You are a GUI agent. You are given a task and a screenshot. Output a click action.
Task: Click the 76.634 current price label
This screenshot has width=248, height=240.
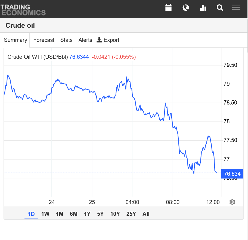tap(232, 174)
